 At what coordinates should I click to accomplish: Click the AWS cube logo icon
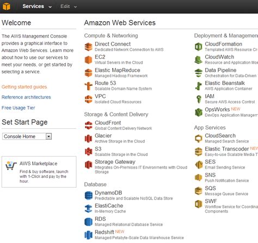tap(7, 7)
